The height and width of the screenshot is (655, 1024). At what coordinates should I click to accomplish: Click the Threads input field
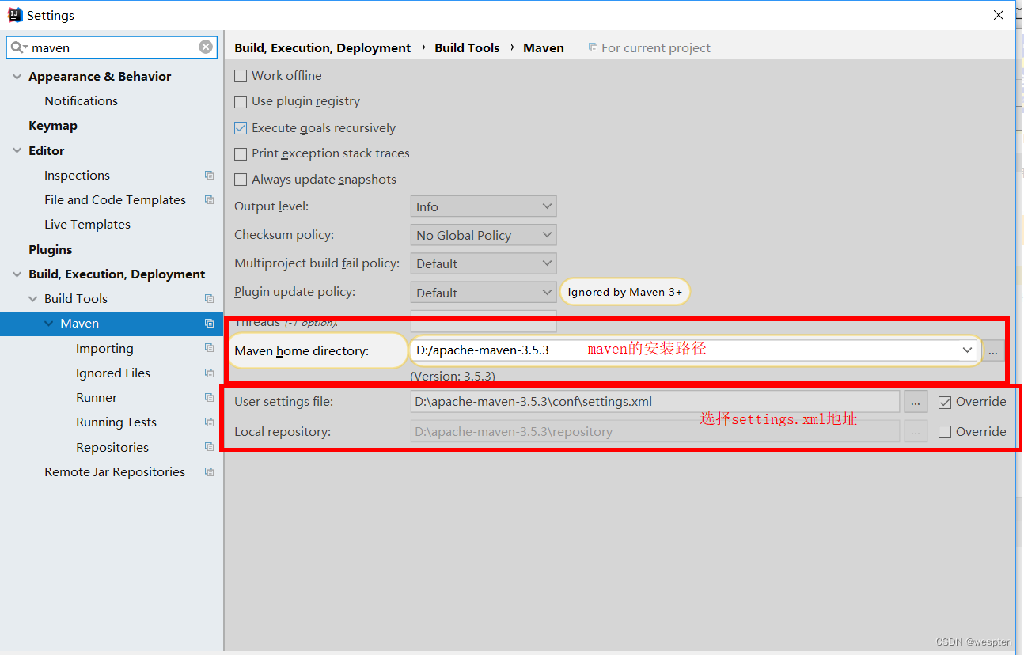pyautogui.click(x=484, y=321)
